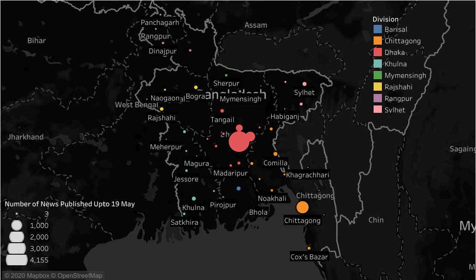Click the 3,000 size legend circle
The image size is (476, 280).
click(17, 248)
